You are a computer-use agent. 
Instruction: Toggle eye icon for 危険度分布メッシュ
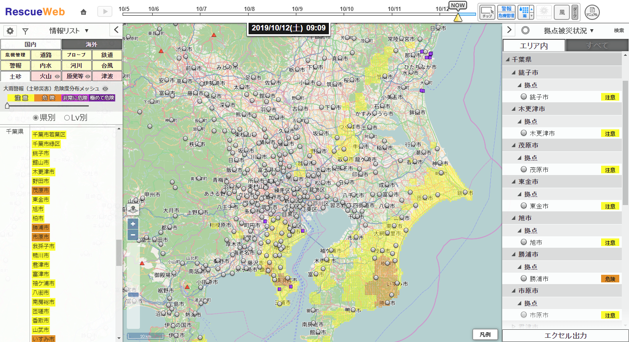105,89
